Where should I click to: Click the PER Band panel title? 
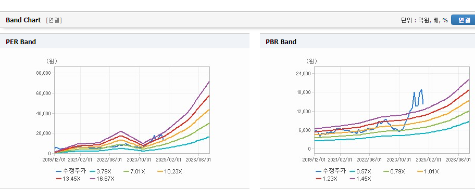click(21, 42)
